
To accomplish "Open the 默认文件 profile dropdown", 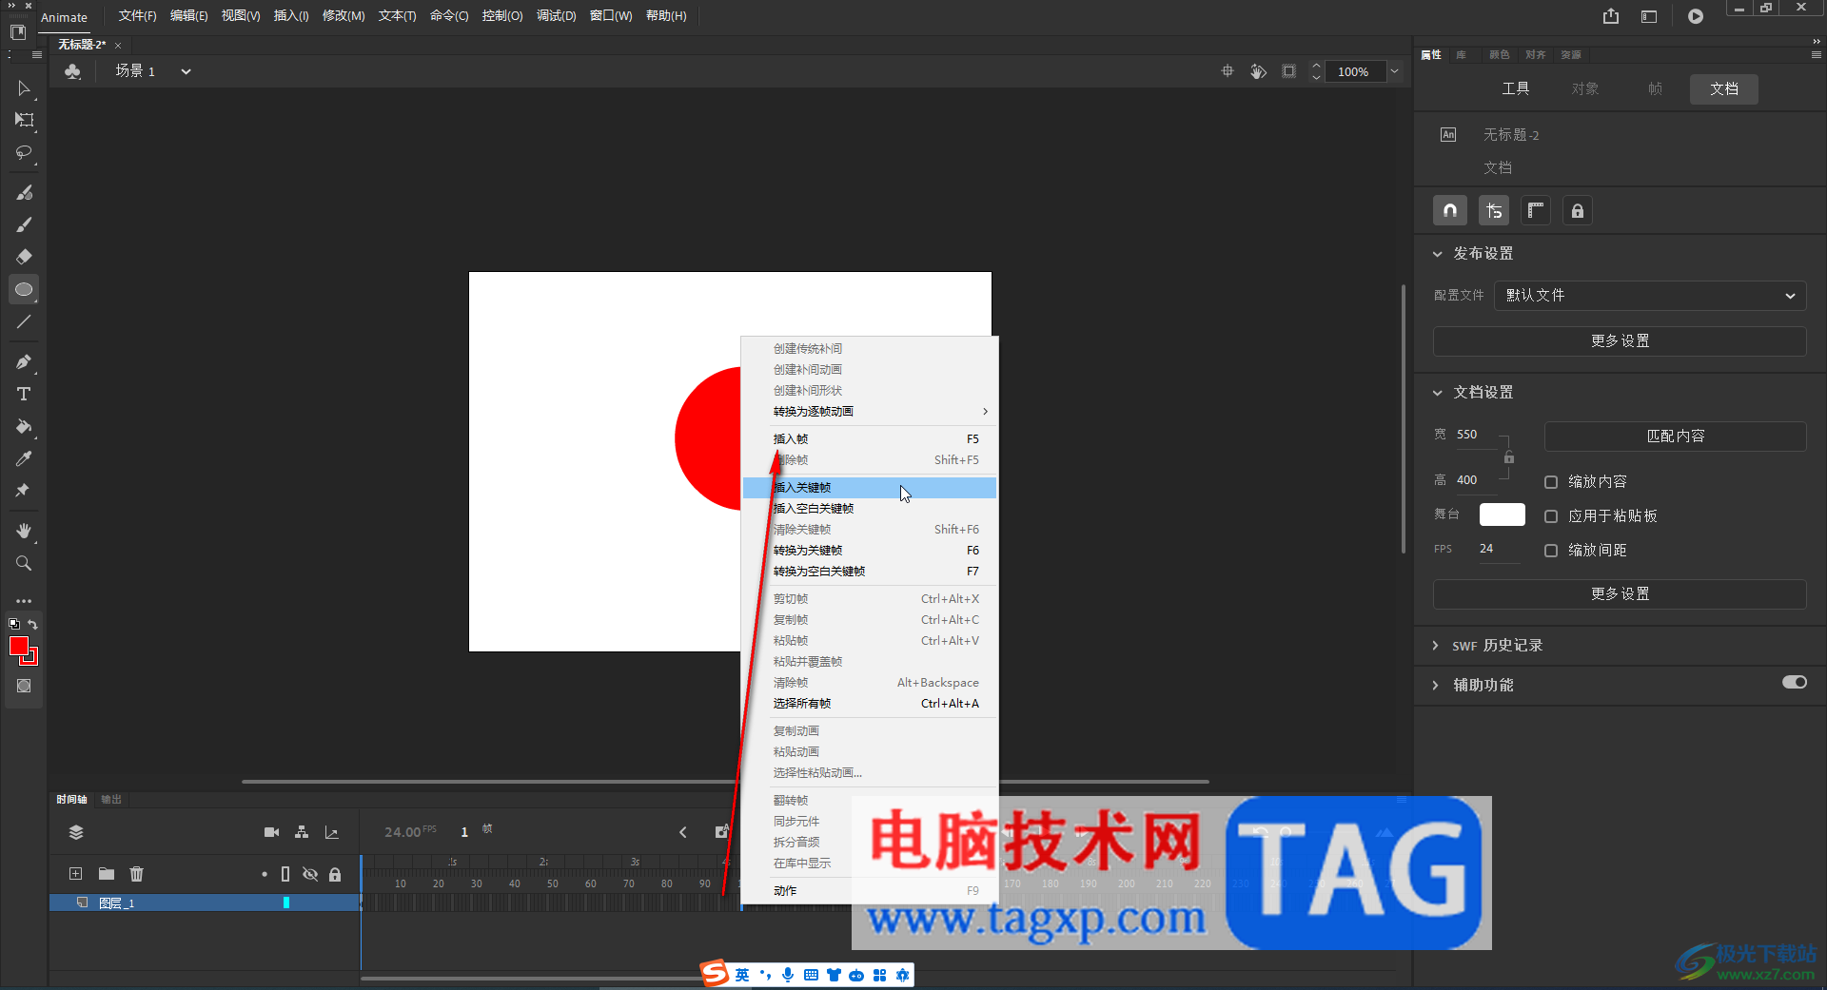I will pyautogui.click(x=1650, y=296).
